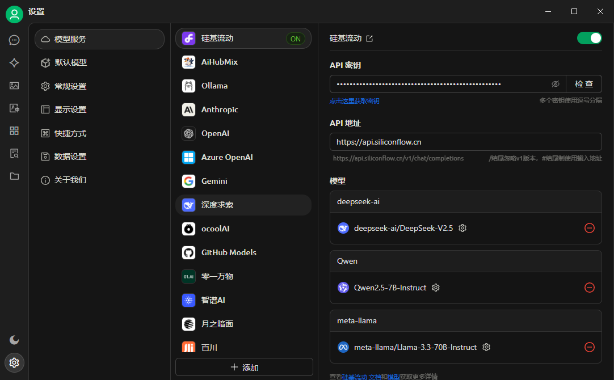This screenshot has height=380, width=614.
Task: Open the translate icon in left sidebar
Action: pyautogui.click(x=14, y=108)
